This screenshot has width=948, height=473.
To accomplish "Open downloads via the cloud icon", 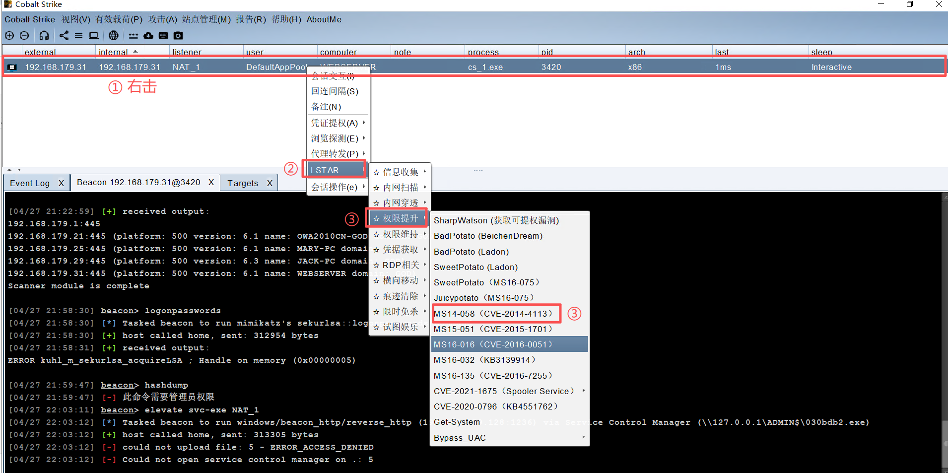I will 148,36.
